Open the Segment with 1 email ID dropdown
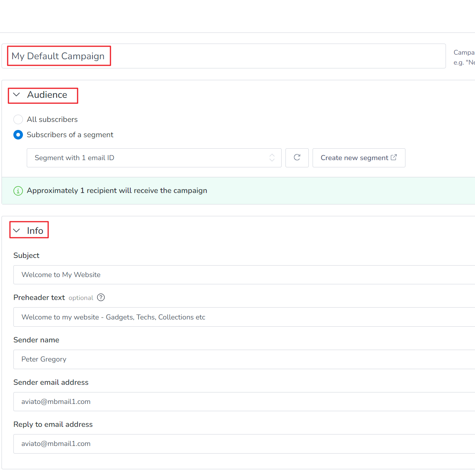Image resolution: width=475 pixels, height=475 pixels. coord(154,158)
